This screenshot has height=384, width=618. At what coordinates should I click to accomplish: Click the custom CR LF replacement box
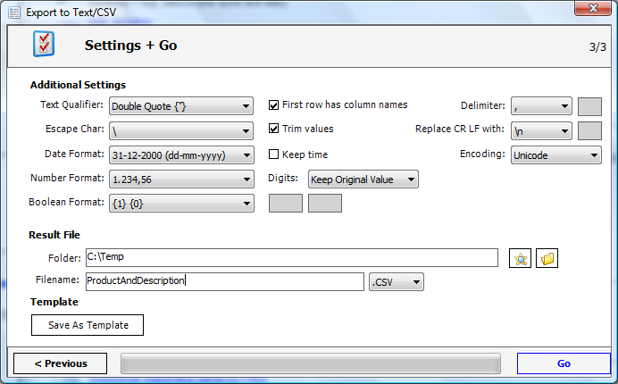[589, 131]
